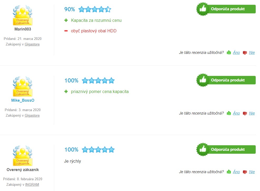
Task: Click the red thumbs-down icon in Marin003's review
Action: tap(245, 53)
